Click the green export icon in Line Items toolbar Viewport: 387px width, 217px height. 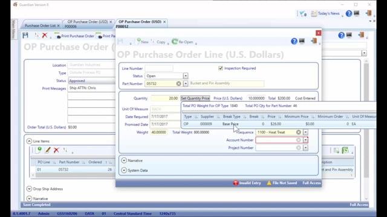345,150
